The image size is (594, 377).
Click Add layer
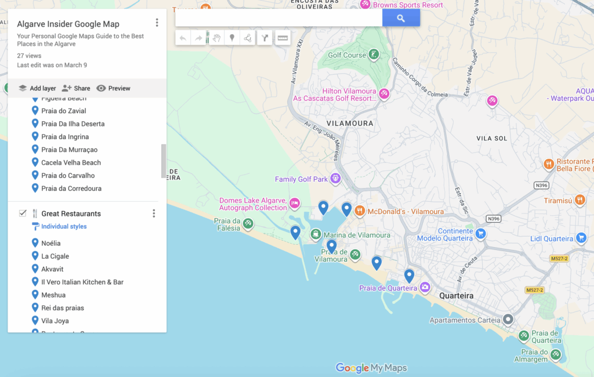pos(38,88)
